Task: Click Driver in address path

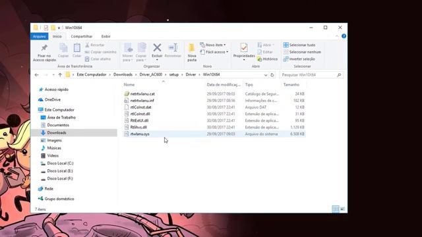Action: click(x=191, y=74)
